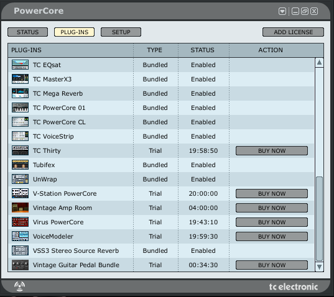Switch to the STATUS tab

click(28, 32)
